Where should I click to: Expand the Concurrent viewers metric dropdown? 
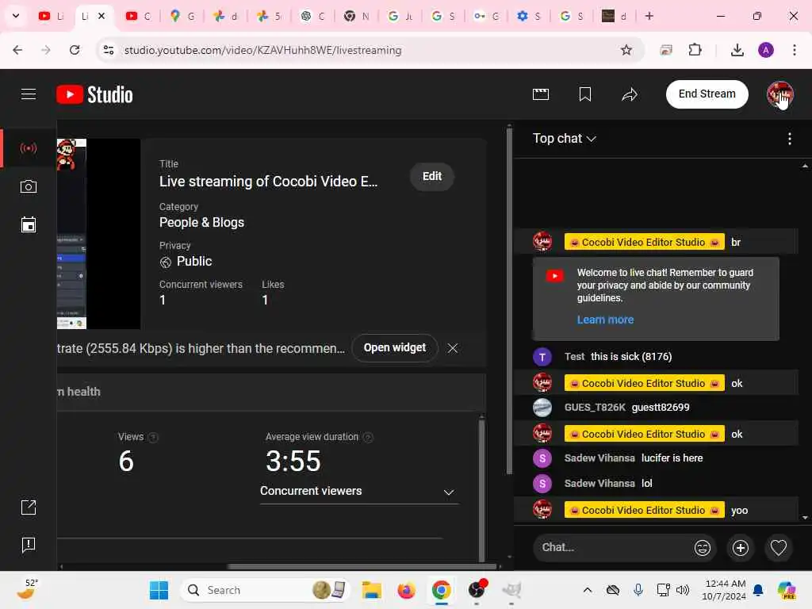358,492
